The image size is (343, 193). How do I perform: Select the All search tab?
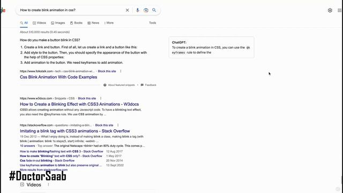coord(24,23)
